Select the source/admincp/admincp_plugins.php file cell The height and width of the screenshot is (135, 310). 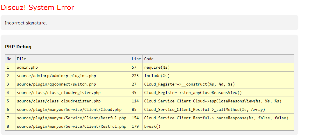(x=56, y=76)
